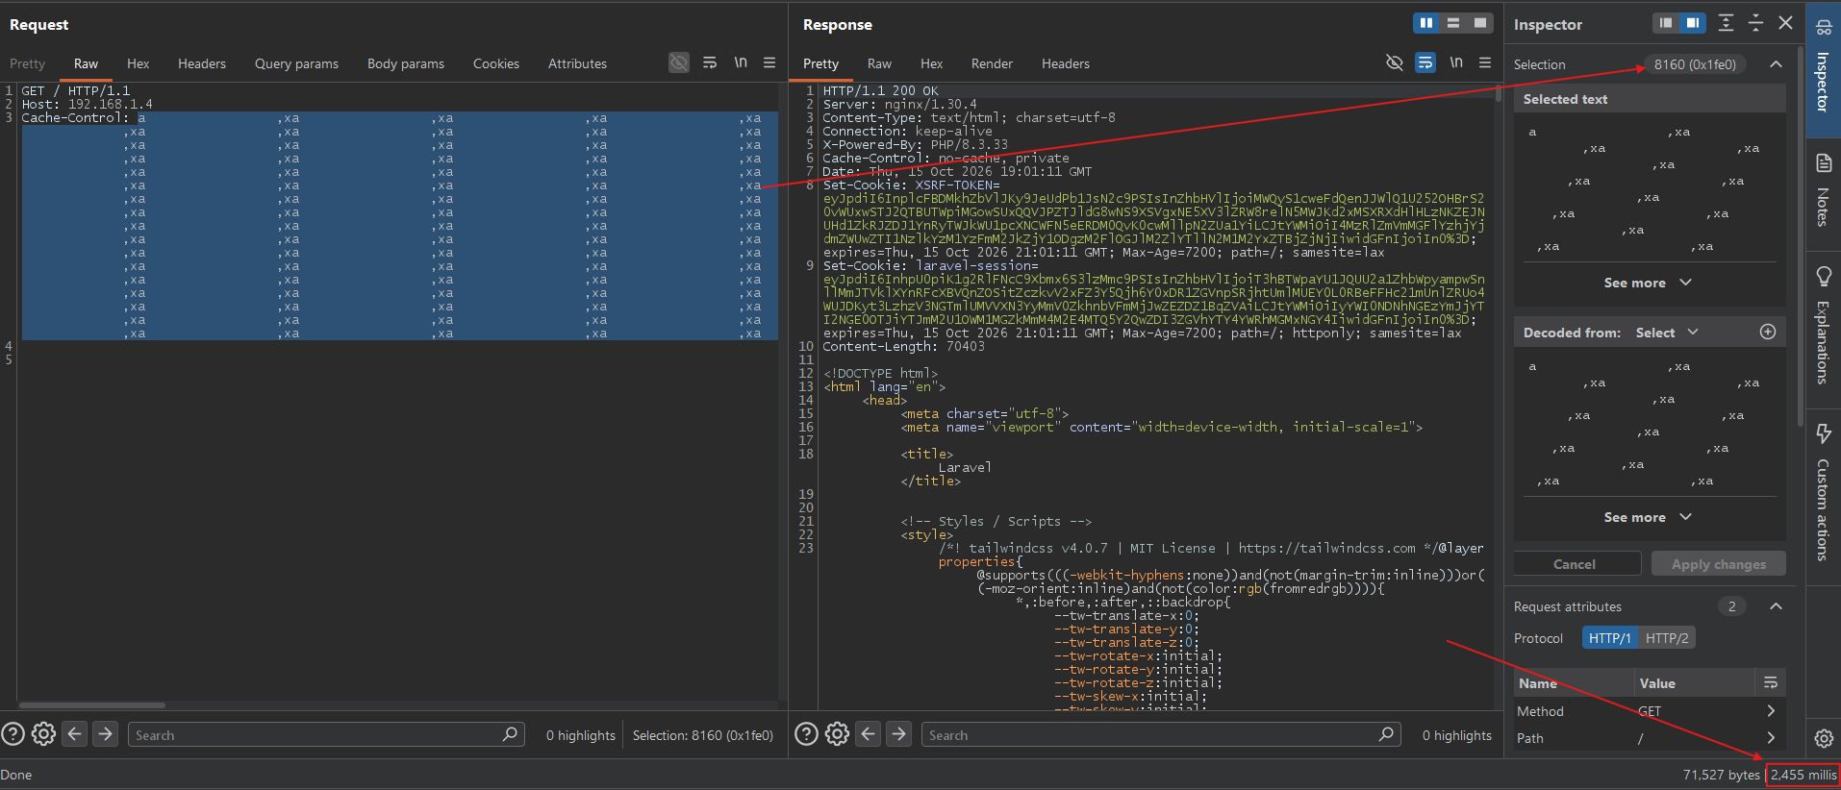Collapse the Request attributes section
Viewport: 1841px width, 790px height.
pos(1776,606)
